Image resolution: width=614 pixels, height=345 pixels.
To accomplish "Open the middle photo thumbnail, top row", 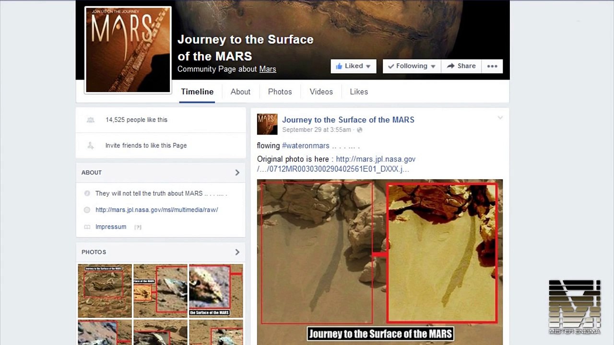I will click(160, 290).
